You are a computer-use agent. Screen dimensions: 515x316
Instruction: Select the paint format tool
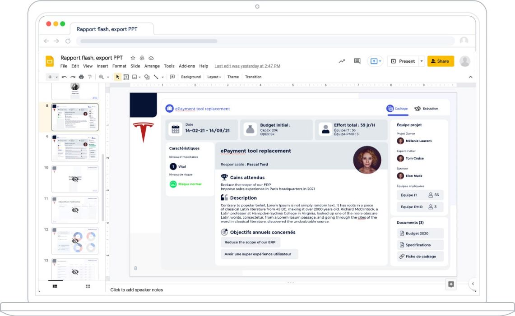89,77
